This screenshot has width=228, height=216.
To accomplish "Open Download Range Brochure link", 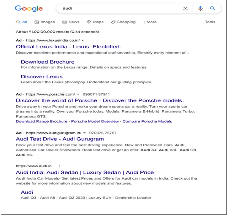I will pos(41,121).
